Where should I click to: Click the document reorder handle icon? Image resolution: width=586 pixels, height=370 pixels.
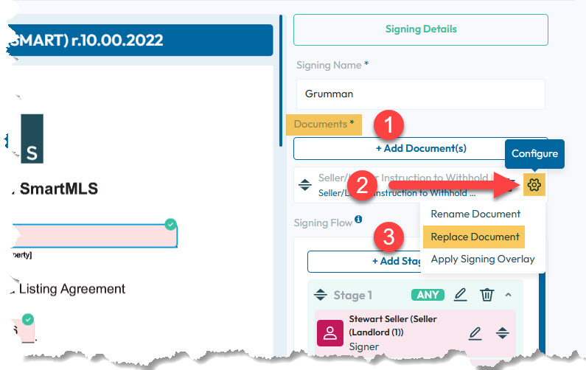coord(305,186)
